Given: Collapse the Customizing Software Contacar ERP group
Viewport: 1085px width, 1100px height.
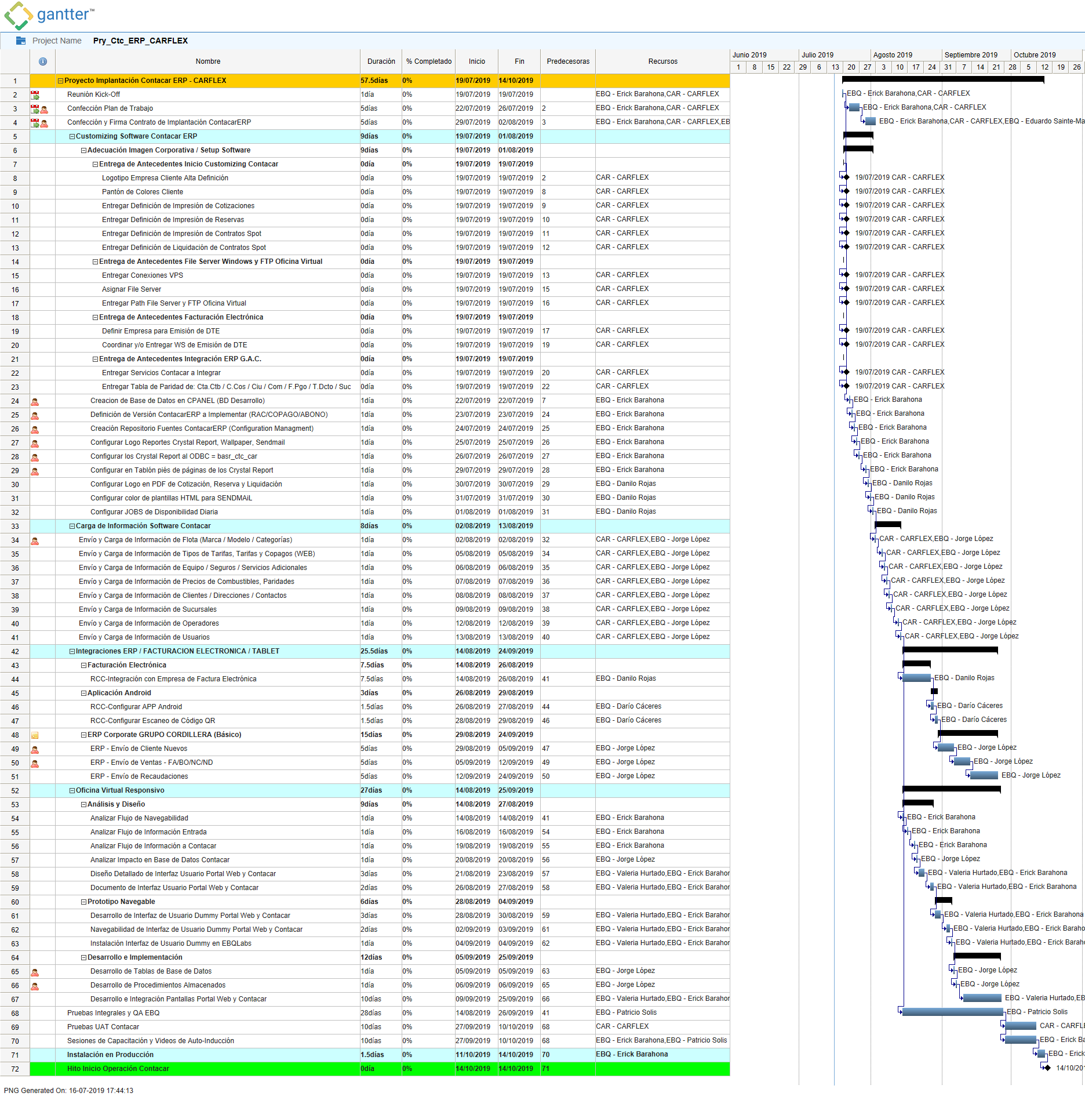Looking at the screenshot, I should [72, 137].
